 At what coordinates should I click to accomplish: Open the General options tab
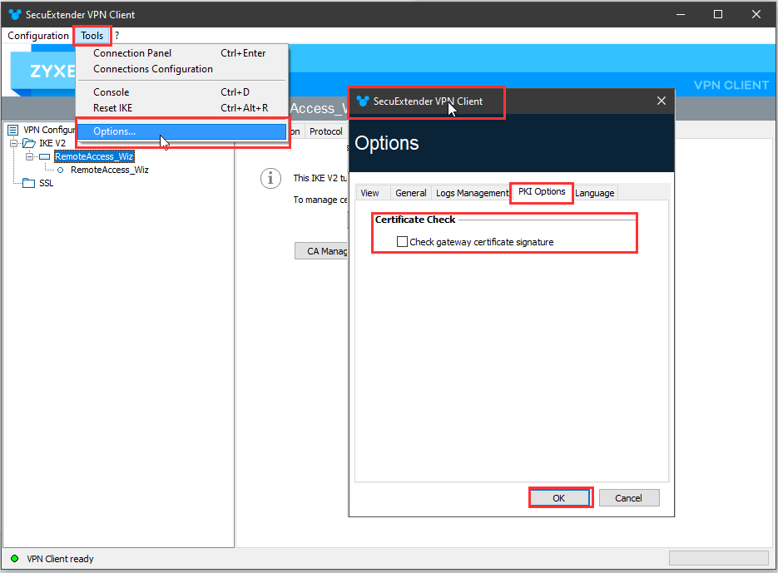click(410, 193)
